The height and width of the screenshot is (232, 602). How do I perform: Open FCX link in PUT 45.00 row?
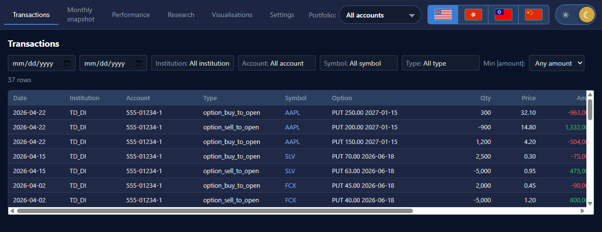[x=291, y=185]
